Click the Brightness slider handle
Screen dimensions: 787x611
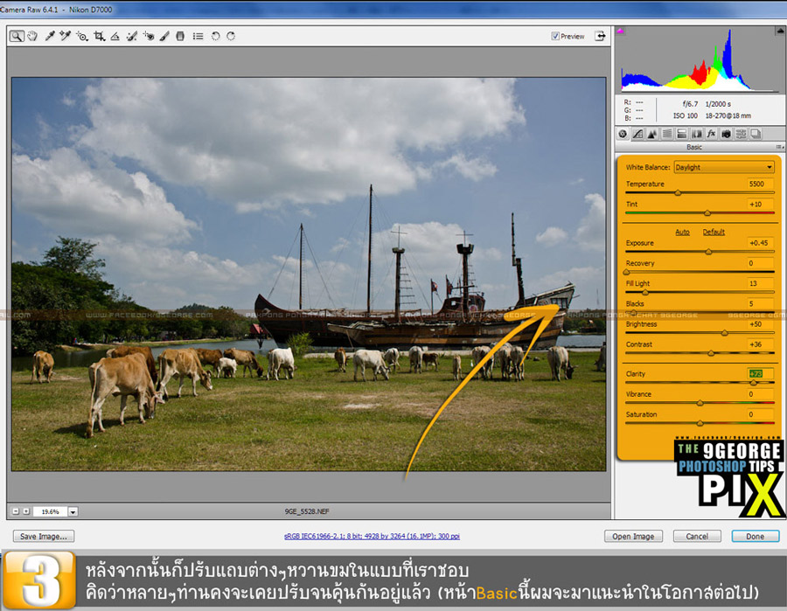pyautogui.click(x=724, y=332)
